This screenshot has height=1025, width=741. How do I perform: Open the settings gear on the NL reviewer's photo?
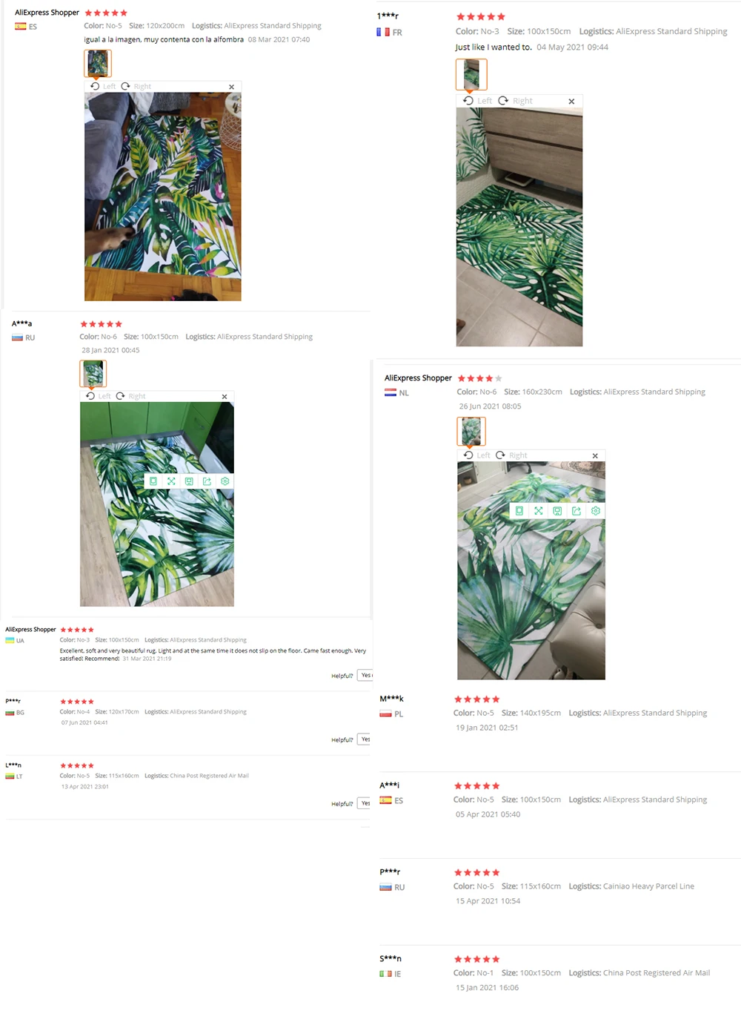[x=596, y=511]
